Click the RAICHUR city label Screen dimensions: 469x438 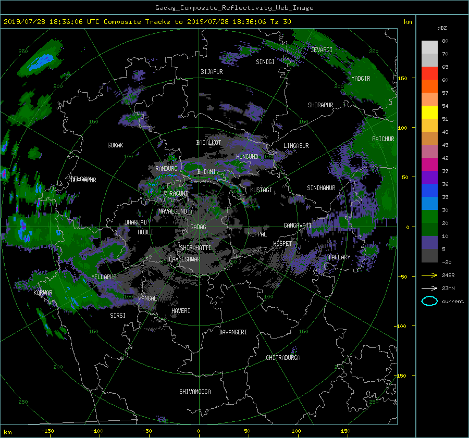pyautogui.click(x=383, y=139)
